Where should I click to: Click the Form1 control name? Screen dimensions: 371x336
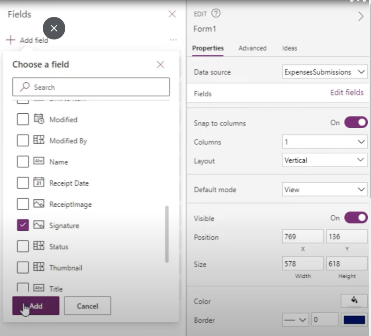point(205,29)
